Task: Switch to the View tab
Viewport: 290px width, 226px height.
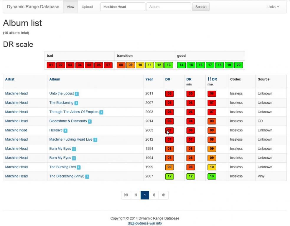Action: point(70,7)
